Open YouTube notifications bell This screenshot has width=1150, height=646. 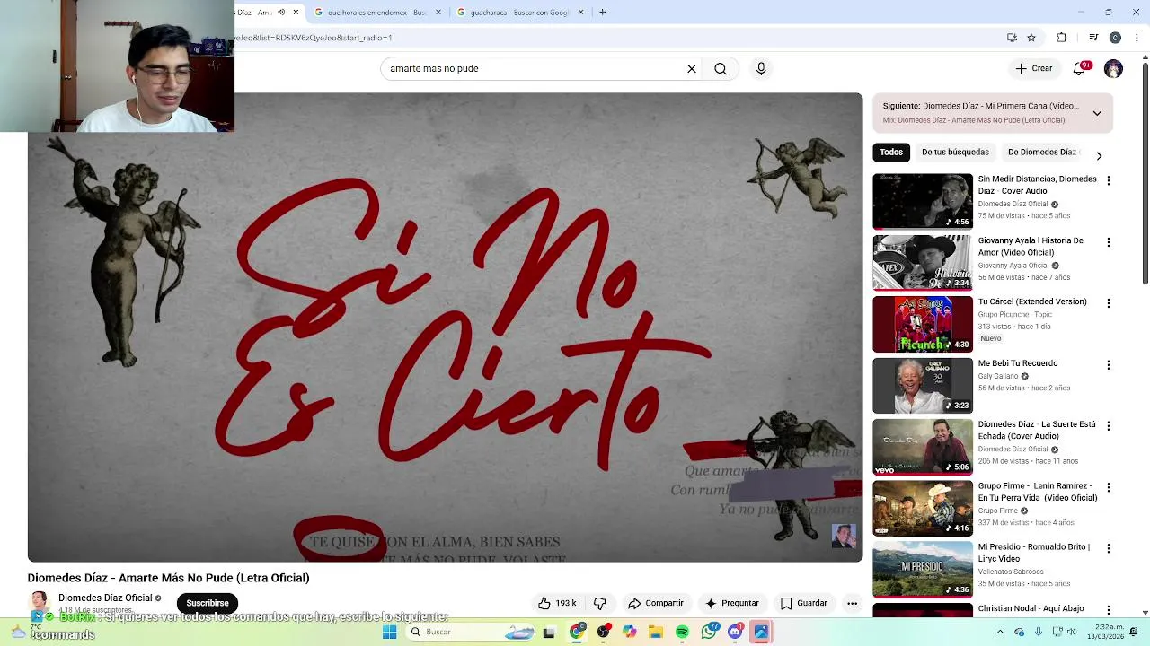click(x=1080, y=68)
